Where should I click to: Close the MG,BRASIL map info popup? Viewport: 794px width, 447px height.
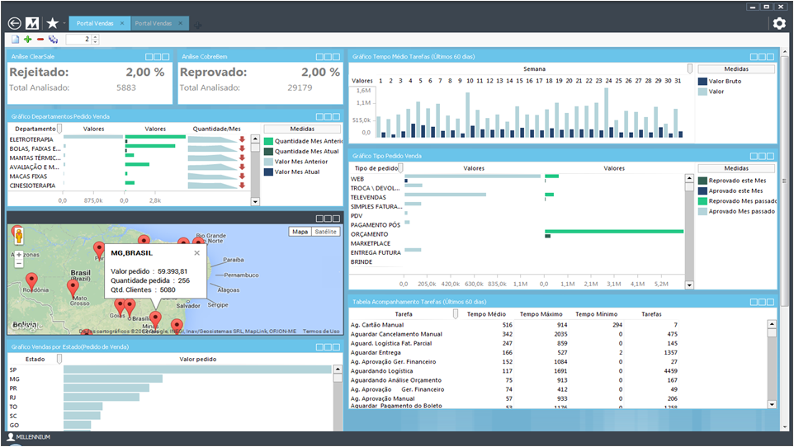(x=196, y=253)
